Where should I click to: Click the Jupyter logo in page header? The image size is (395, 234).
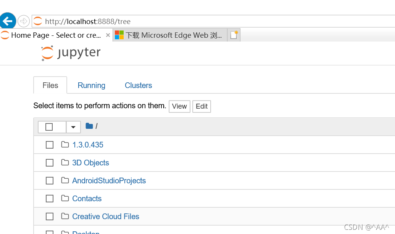pyautogui.click(x=71, y=53)
